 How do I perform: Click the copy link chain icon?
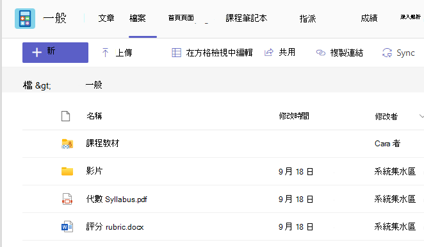(321, 53)
